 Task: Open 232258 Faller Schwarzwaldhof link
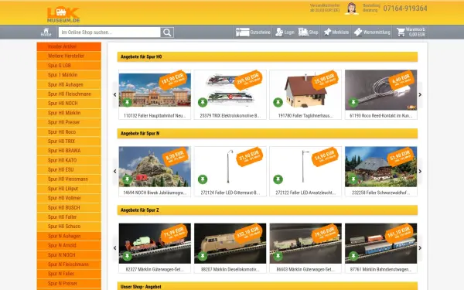click(x=380, y=193)
